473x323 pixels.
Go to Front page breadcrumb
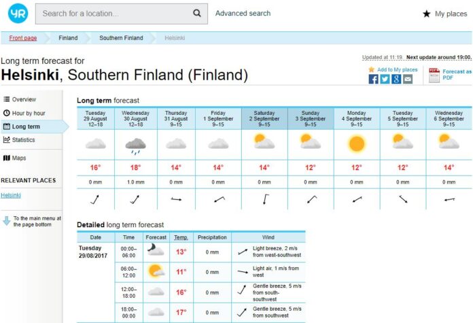[23, 38]
